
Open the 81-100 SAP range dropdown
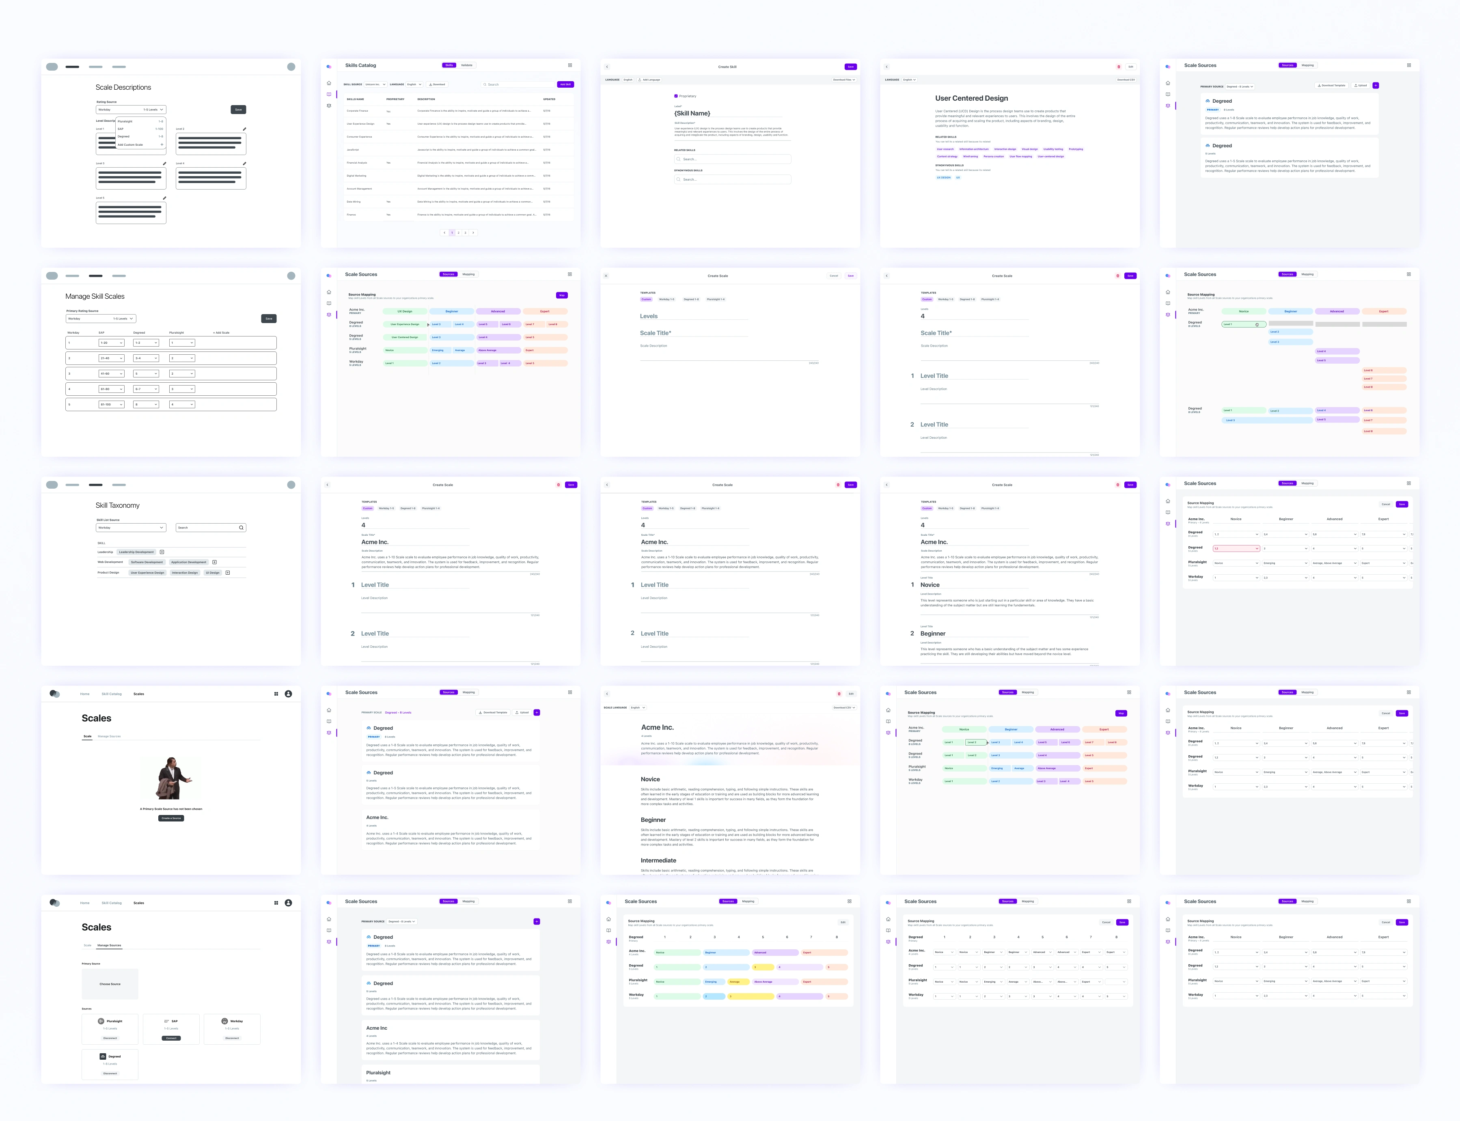coord(112,404)
